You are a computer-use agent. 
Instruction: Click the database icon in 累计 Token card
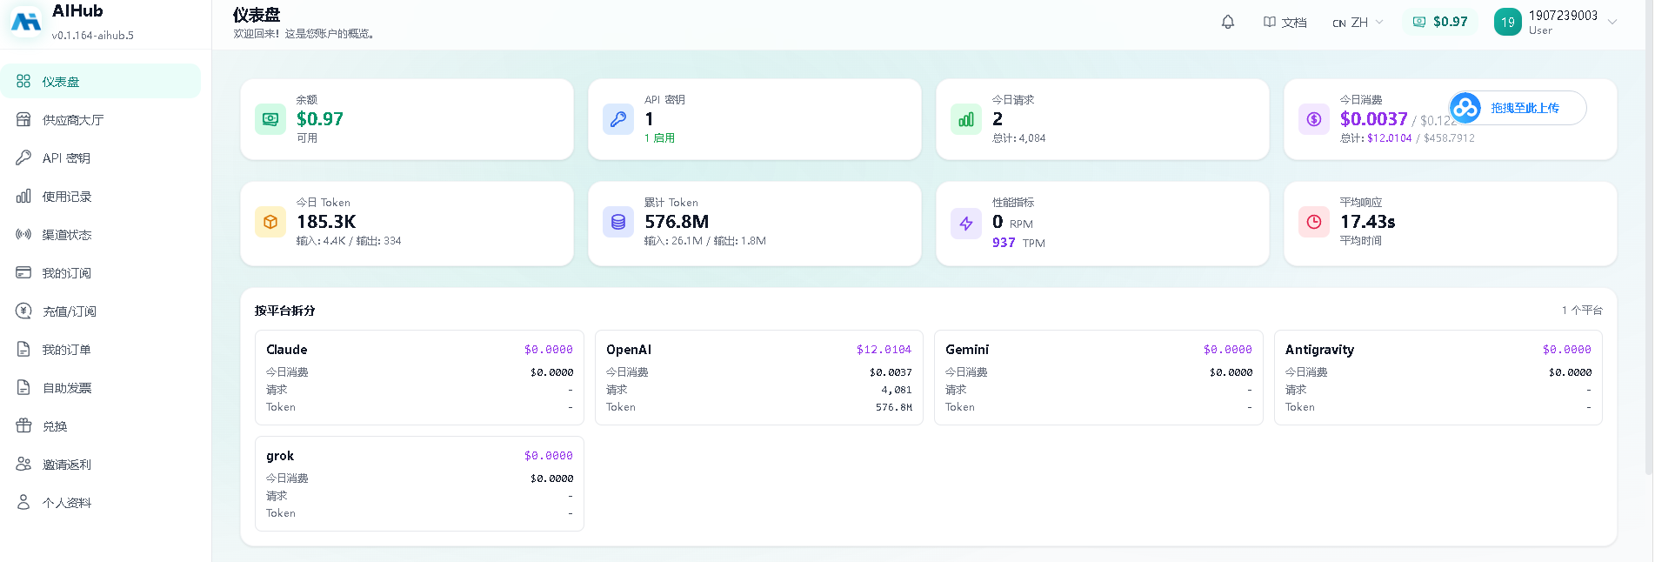pyautogui.click(x=618, y=222)
